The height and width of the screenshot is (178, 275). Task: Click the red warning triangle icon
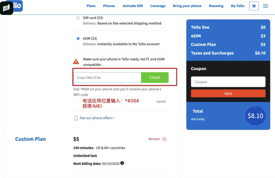76,61
